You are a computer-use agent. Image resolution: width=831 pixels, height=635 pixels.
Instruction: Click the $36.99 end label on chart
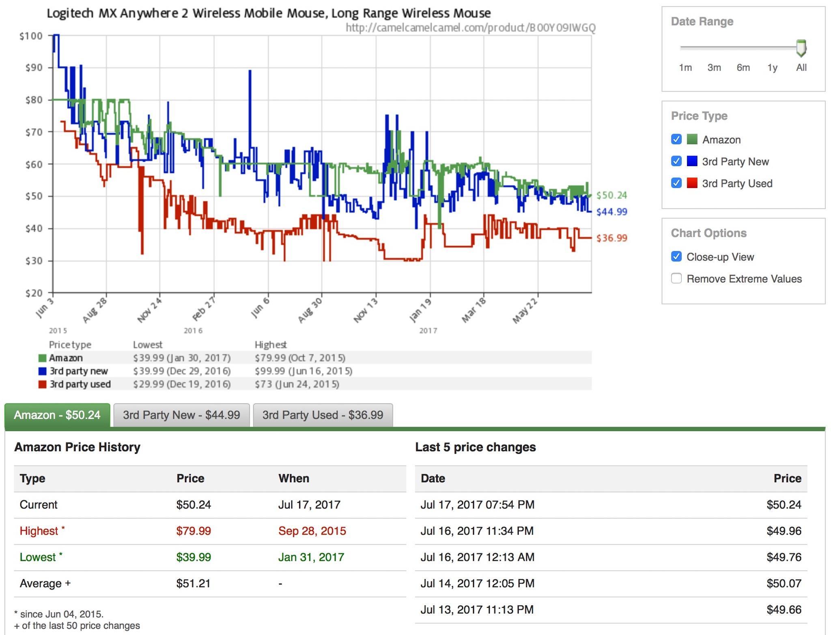tap(611, 238)
